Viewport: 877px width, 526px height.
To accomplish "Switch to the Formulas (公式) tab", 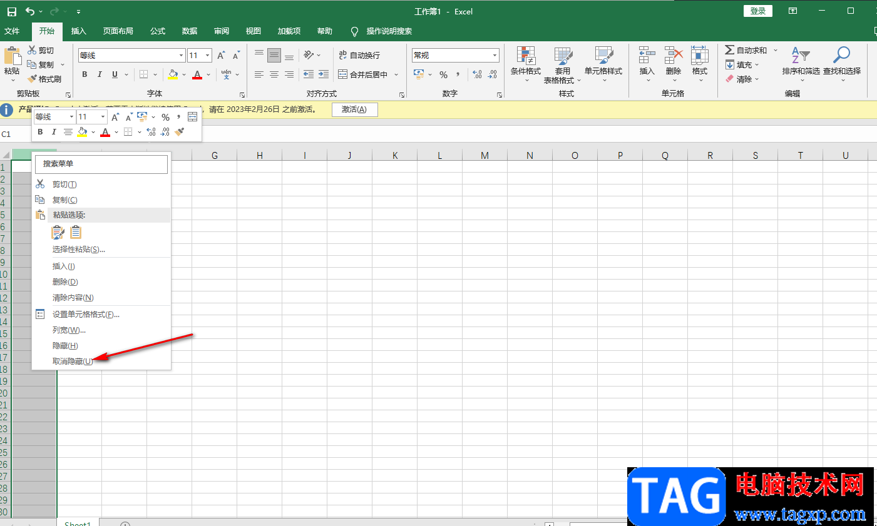I will coord(158,31).
